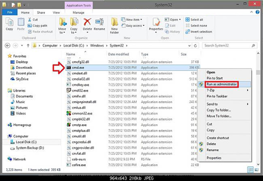Go up one folder level
Viewport: 263px width, 181px height.
[x=28, y=45]
